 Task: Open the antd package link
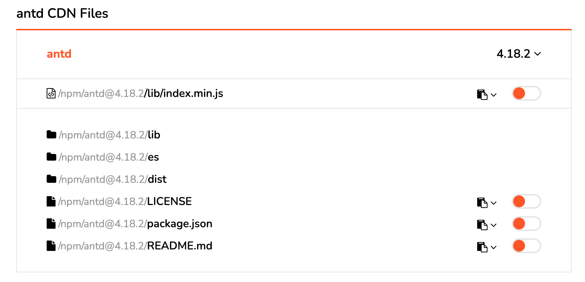59,54
